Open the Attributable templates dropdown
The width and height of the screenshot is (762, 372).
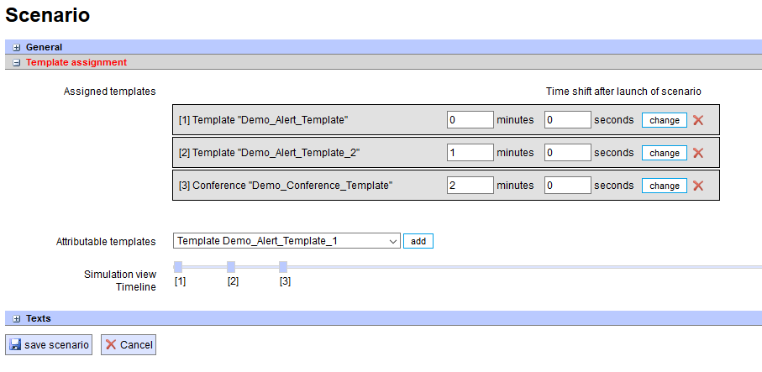coord(286,241)
